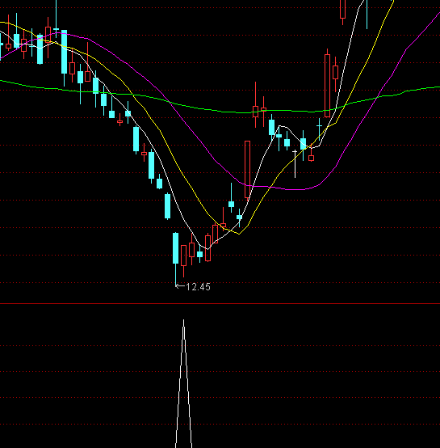Select the red candle cut off at top right

[343, 9]
